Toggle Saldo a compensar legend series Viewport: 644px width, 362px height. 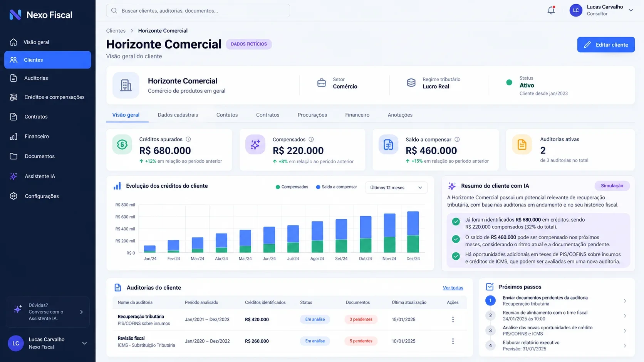(336, 187)
